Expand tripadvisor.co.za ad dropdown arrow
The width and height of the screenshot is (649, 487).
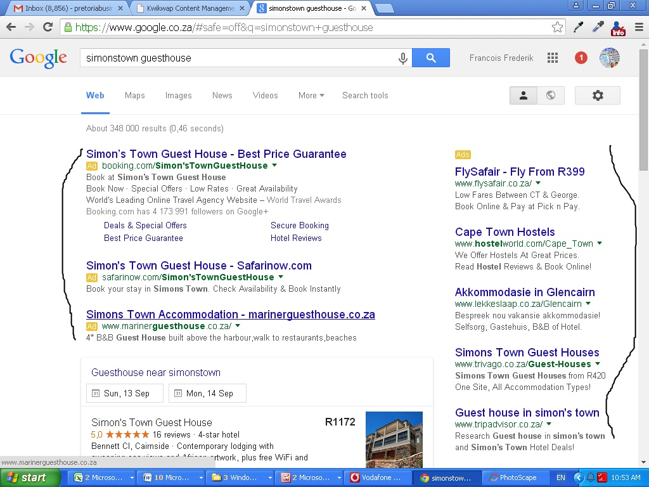(x=549, y=424)
